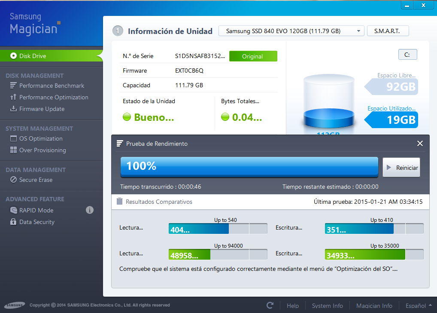Open Over Provisioning section
Image resolution: width=437 pixels, height=313 pixels.
(42, 150)
